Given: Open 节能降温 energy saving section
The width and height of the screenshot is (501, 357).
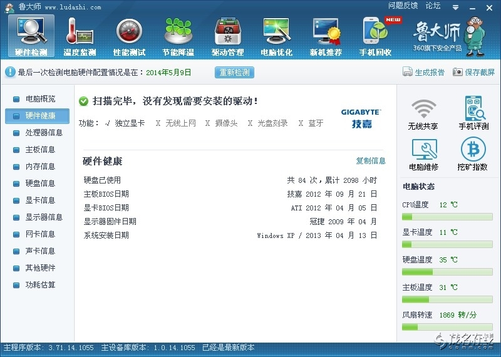Looking at the screenshot, I should [x=178, y=36].
